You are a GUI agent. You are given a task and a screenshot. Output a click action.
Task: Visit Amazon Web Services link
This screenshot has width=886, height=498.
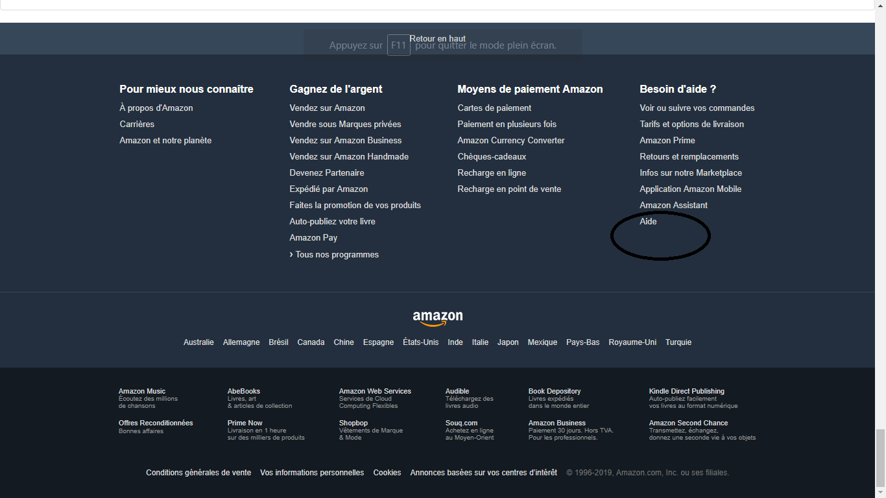375,392
